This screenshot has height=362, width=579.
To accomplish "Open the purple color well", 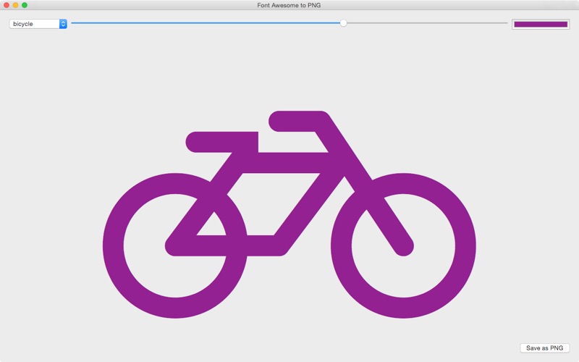I will coord(541,25).
